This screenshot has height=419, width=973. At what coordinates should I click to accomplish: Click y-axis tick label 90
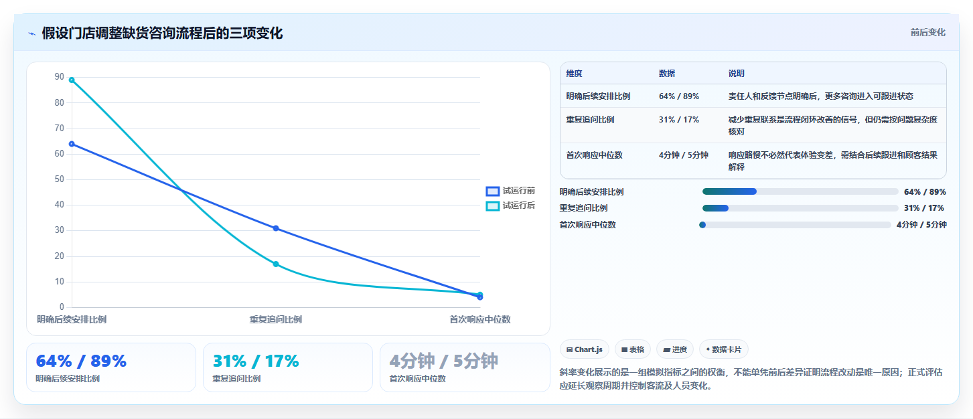point(59,78)
